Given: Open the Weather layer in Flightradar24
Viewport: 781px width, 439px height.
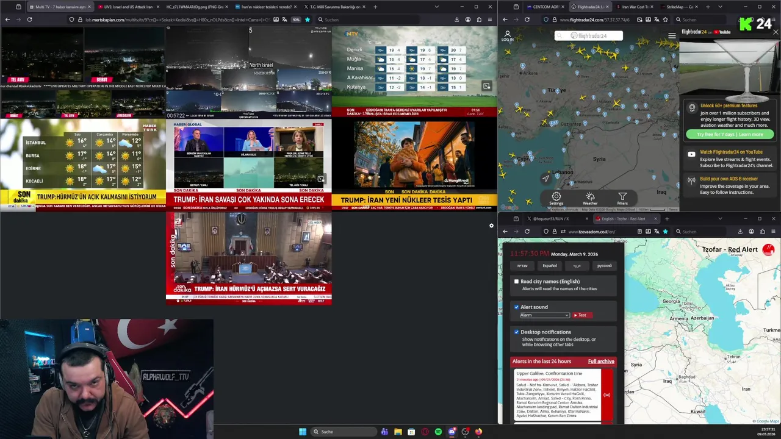Looking at the screenshot, I should (590, 199).
